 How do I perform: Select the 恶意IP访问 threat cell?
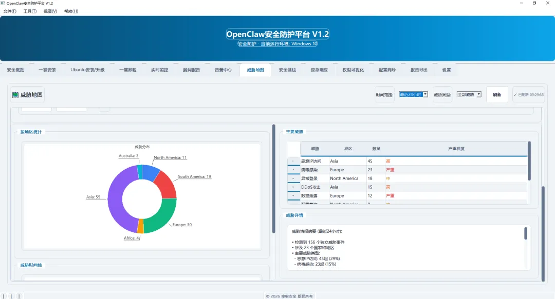pos(314,161)
